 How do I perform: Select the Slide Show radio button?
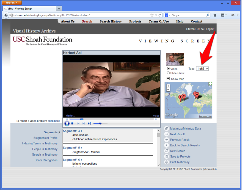pos(168,73)
